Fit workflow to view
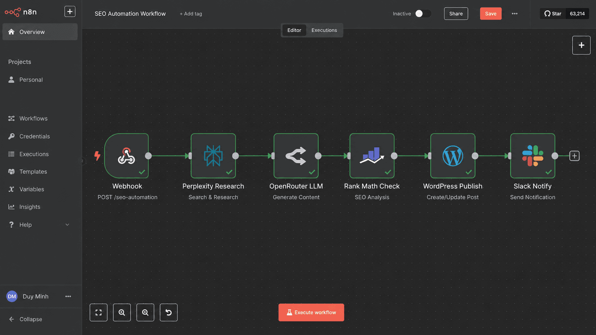The image size is (596, 335). 98,313
